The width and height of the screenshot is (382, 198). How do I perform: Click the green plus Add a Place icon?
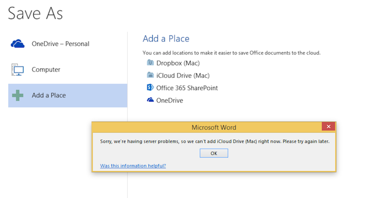17,95
